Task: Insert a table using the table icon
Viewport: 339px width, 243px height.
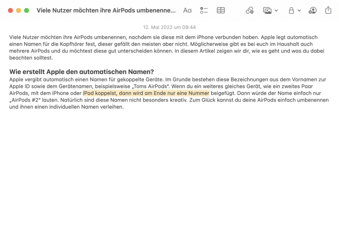Action: pos(221,11)
